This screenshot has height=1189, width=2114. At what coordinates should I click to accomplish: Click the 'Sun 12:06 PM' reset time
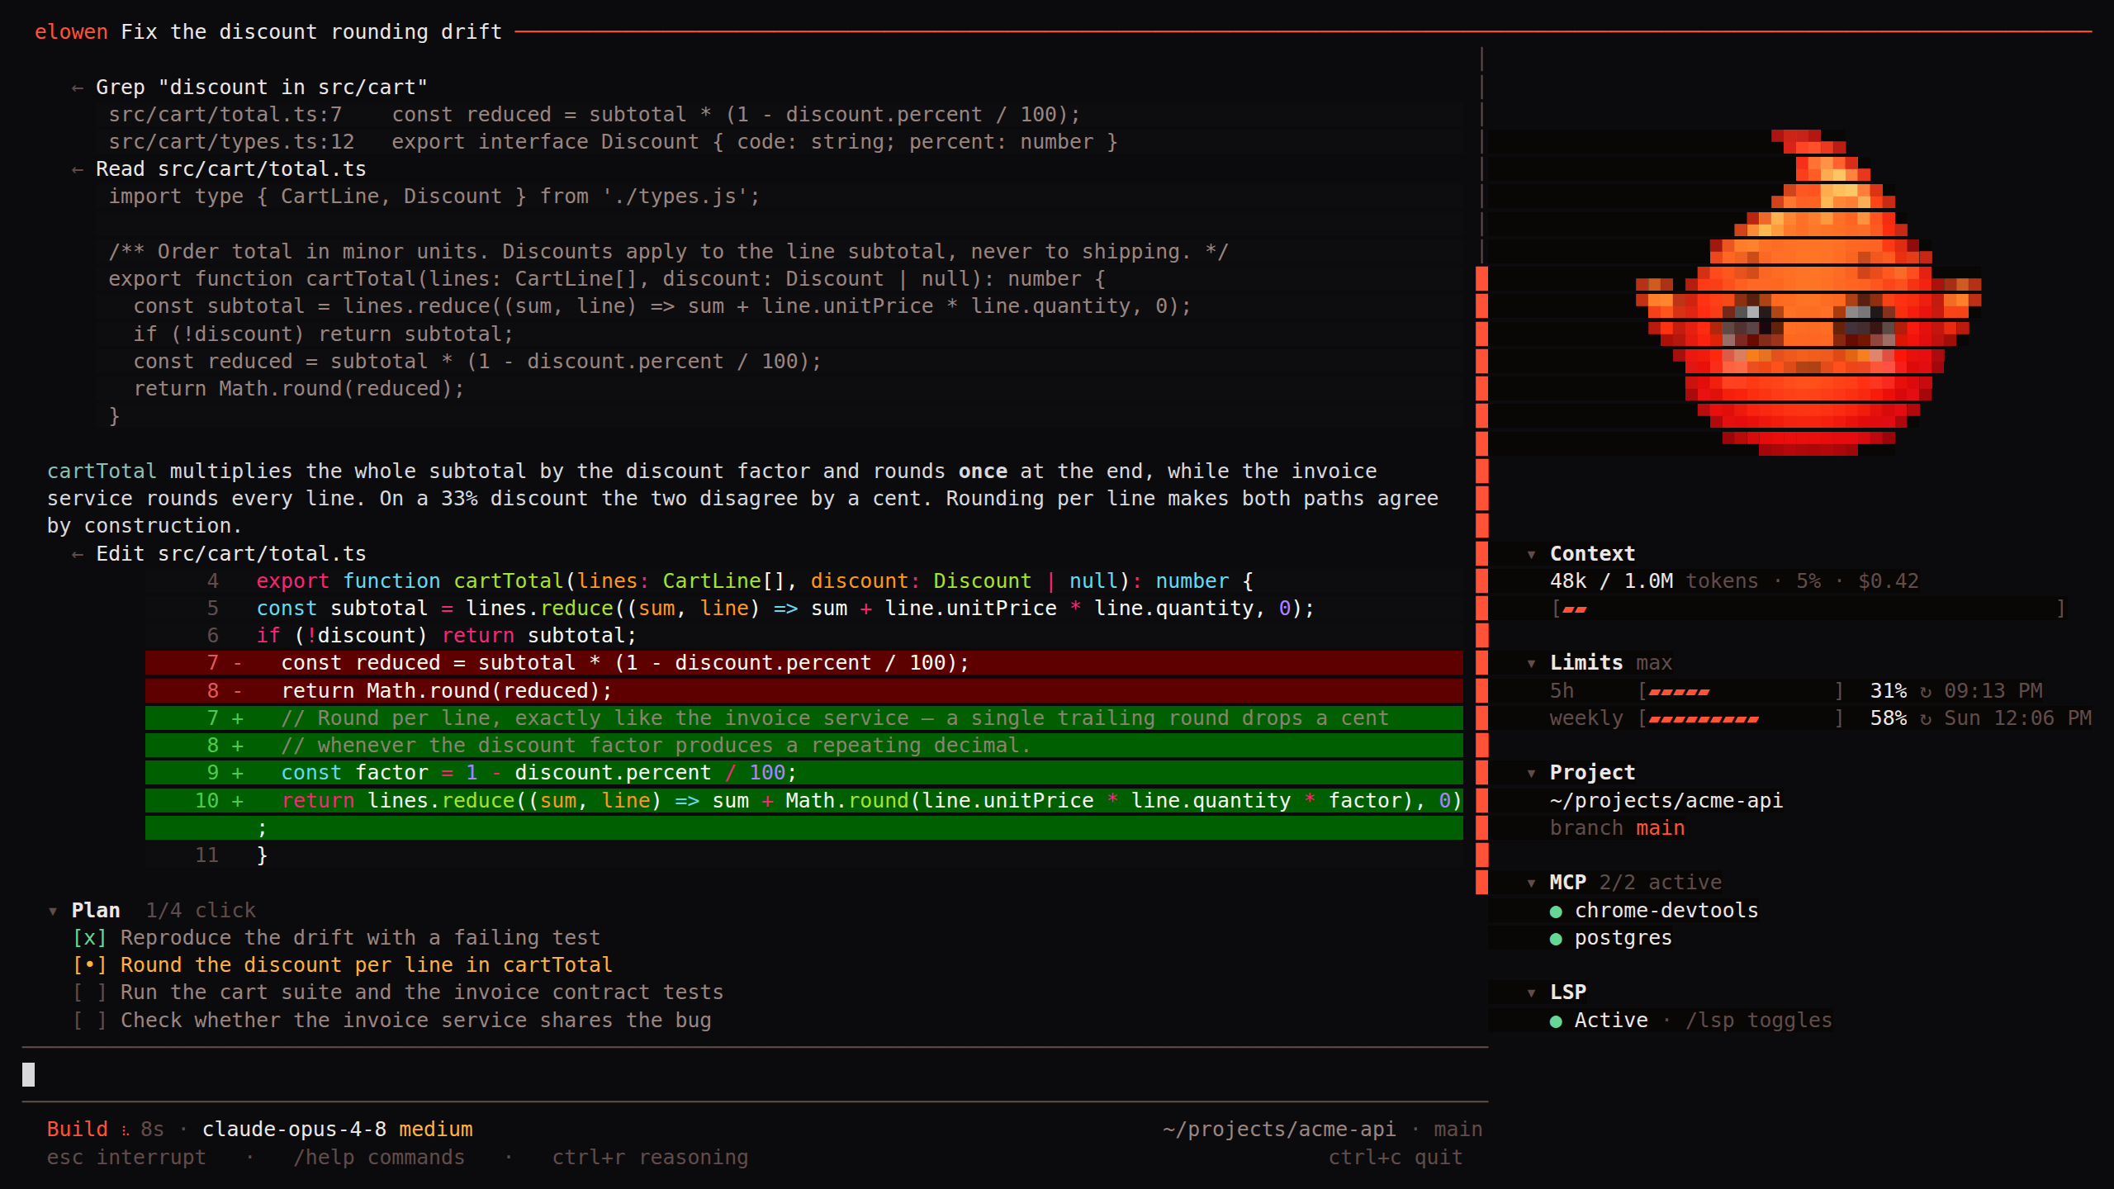tap(2018, 718)
